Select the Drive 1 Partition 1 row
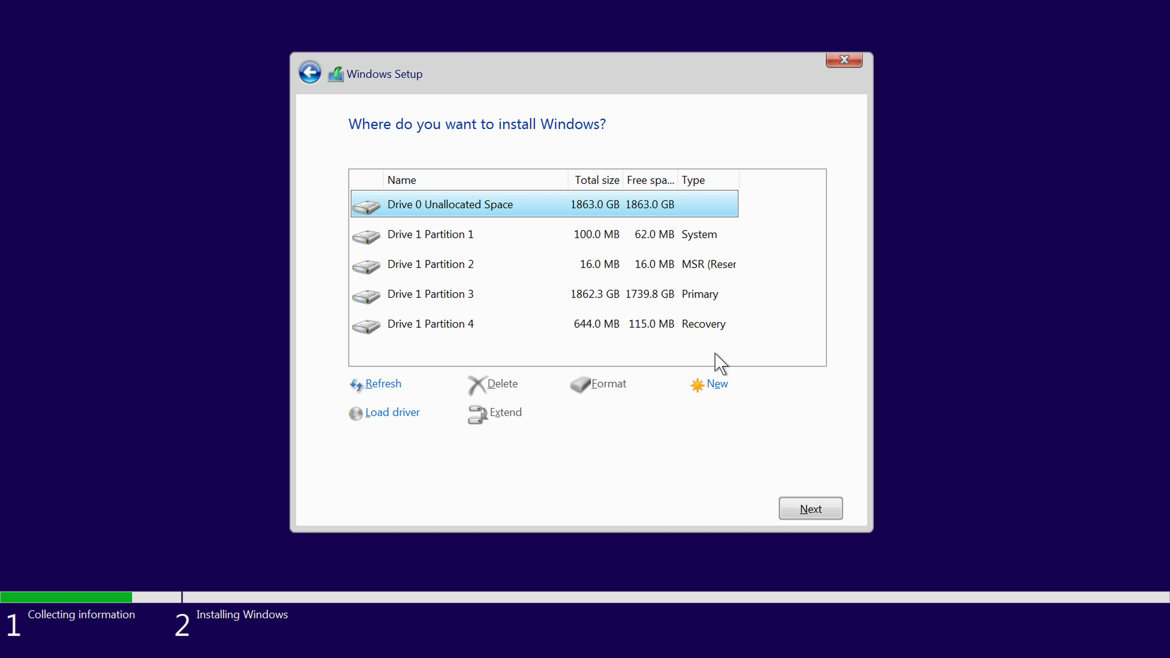The width and height of the screenshot is (1170, 658). (544, 234)
